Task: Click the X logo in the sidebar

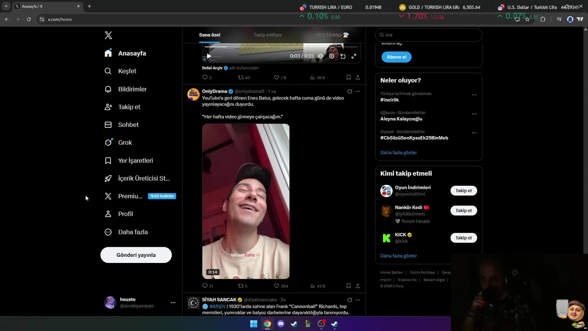Action: [x=108, y=35]
